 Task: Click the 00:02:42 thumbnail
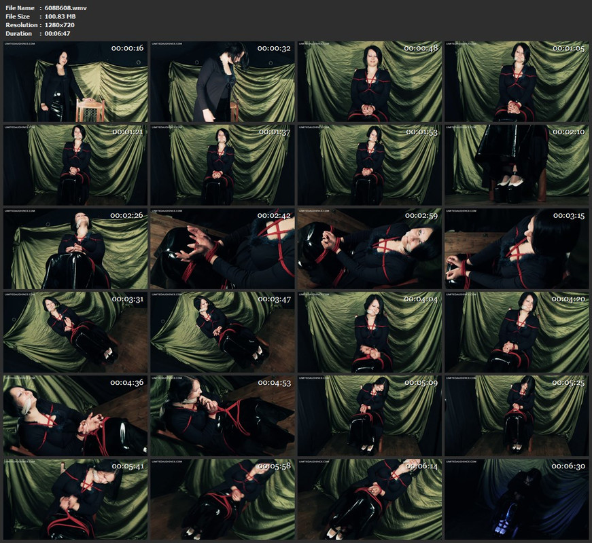point(222,249)
